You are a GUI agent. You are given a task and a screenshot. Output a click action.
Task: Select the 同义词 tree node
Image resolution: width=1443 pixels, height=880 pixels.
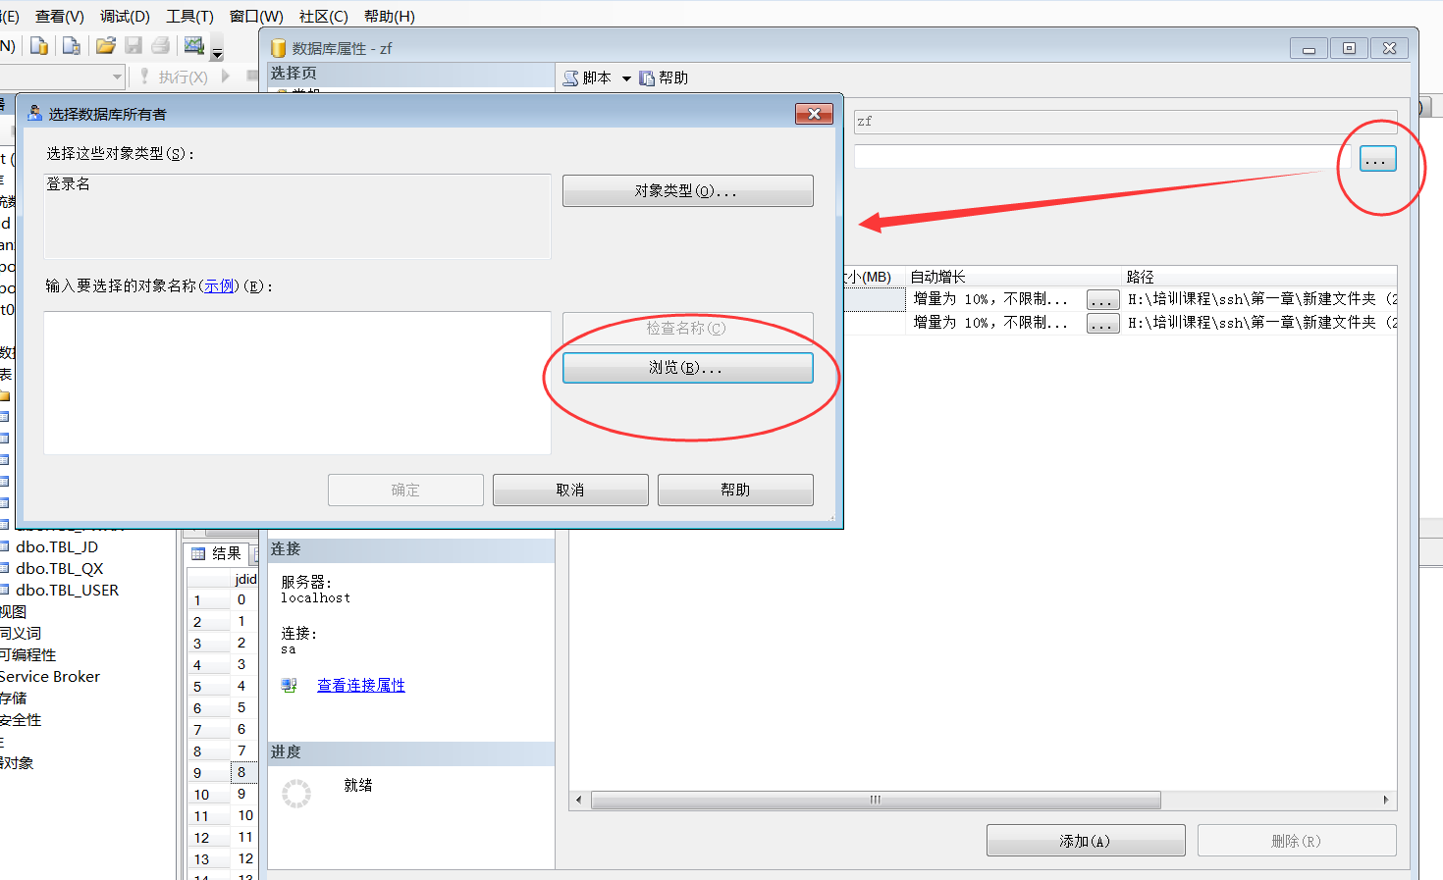coord(21,633)
